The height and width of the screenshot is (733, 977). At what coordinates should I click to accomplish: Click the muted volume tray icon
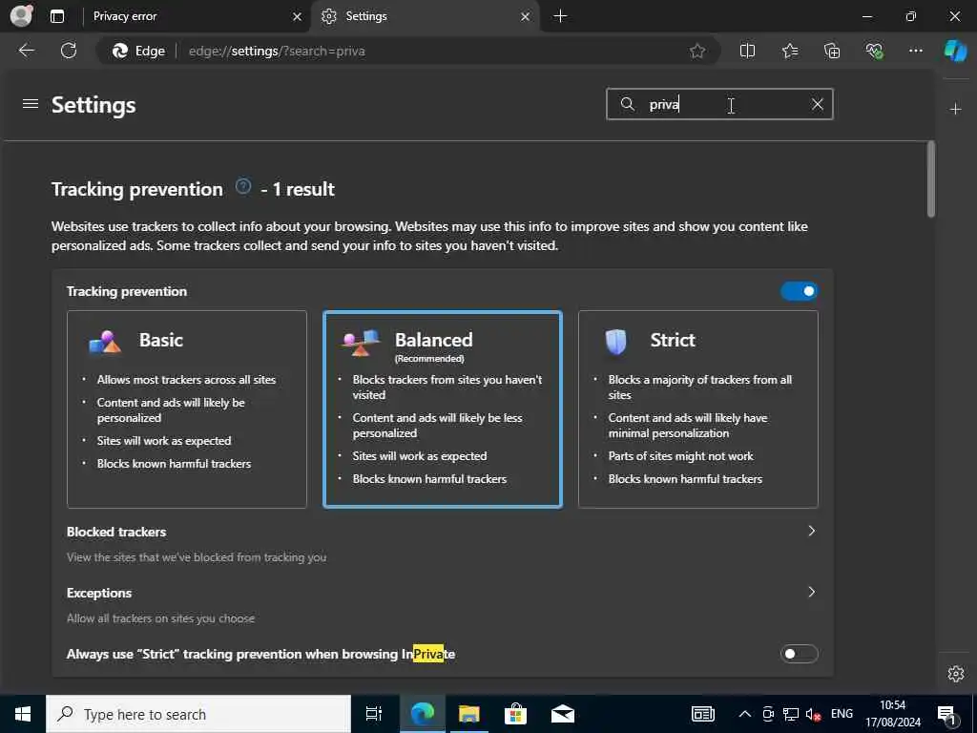[813, 714]
